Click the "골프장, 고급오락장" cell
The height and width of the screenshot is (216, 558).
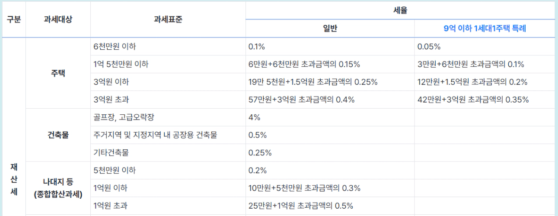point(124,117)
